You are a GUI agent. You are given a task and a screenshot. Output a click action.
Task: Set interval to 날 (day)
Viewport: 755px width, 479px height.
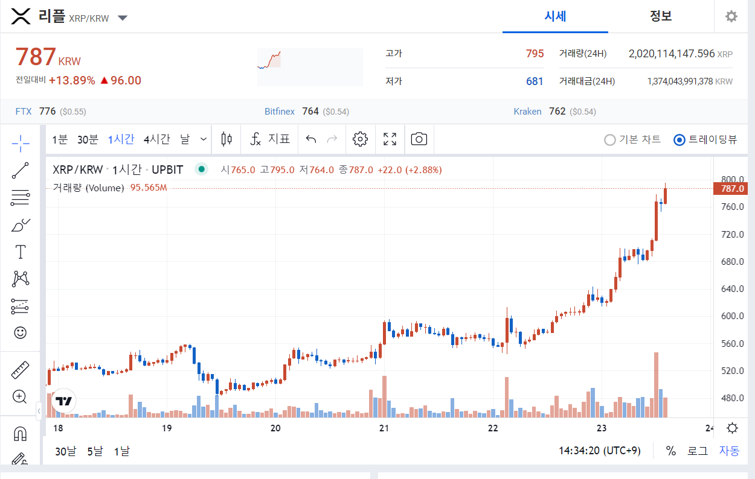coord(185,139)
